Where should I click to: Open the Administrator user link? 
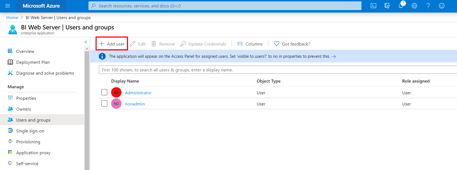coord(138,93)
